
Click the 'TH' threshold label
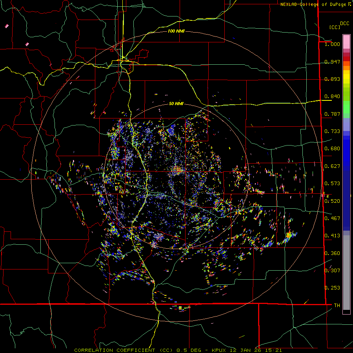click(x=337, y=306)
